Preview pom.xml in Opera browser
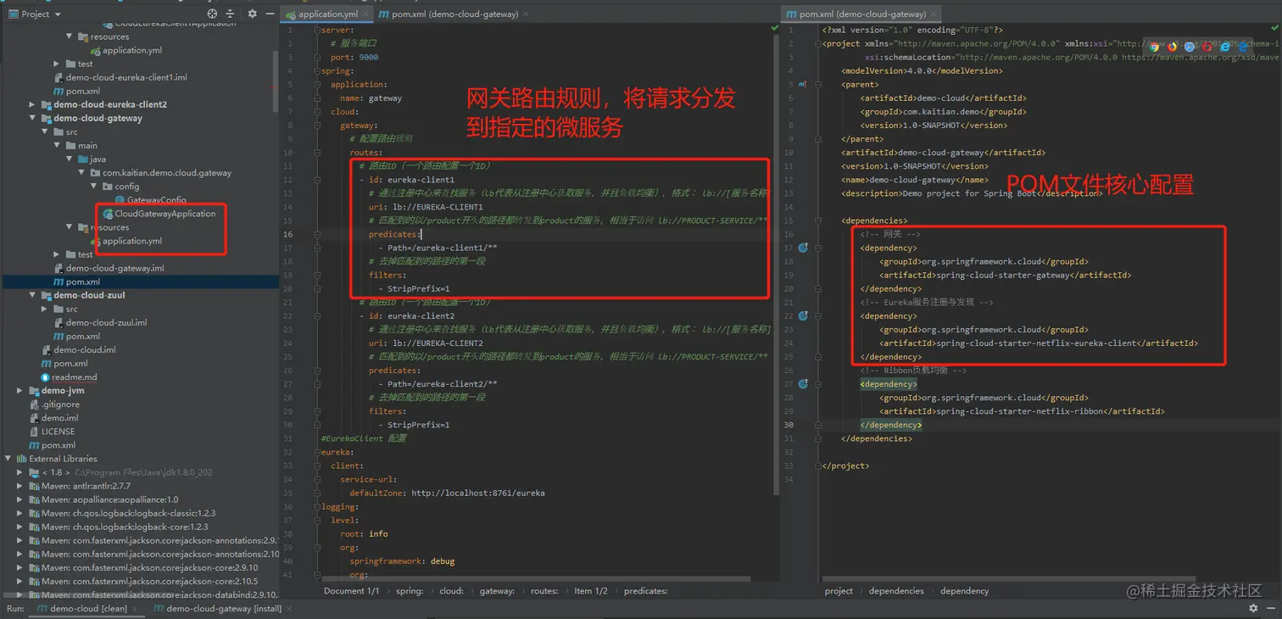 point(1207,47)
